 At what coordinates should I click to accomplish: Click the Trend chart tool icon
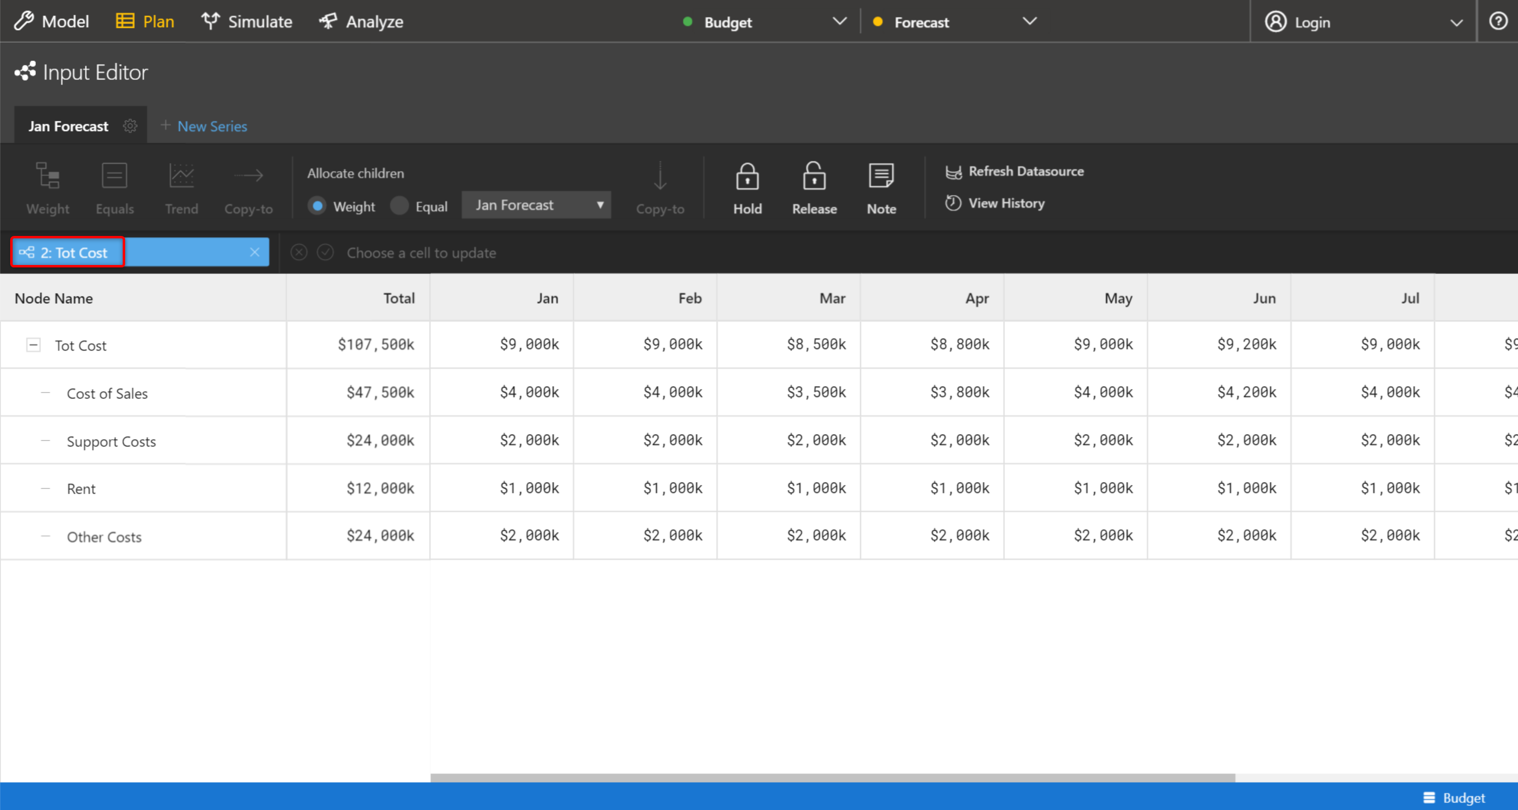(181, 175)
